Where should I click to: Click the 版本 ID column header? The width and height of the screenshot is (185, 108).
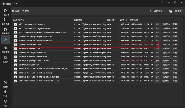124,20
